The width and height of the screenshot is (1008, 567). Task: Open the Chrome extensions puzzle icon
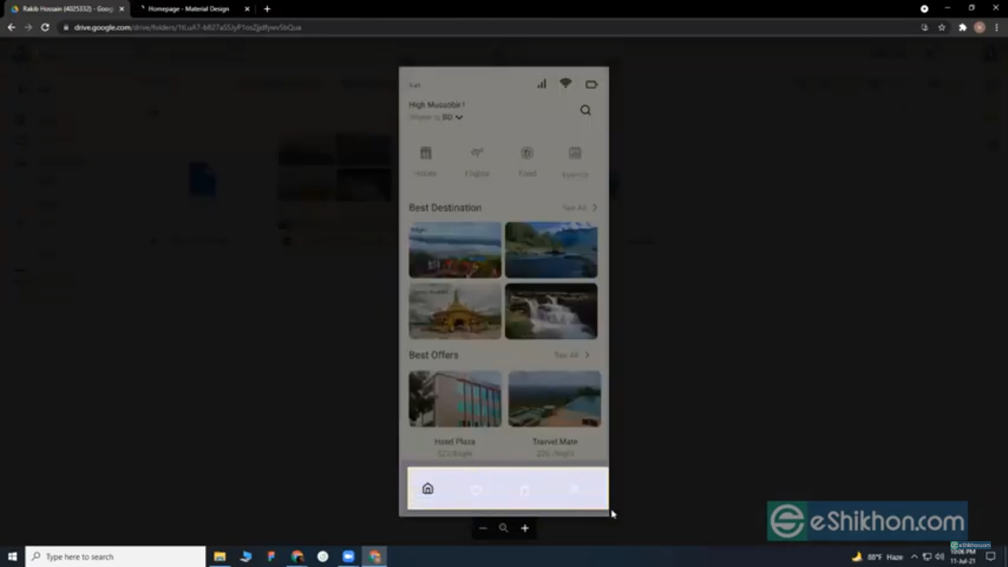tap(962, 27)
